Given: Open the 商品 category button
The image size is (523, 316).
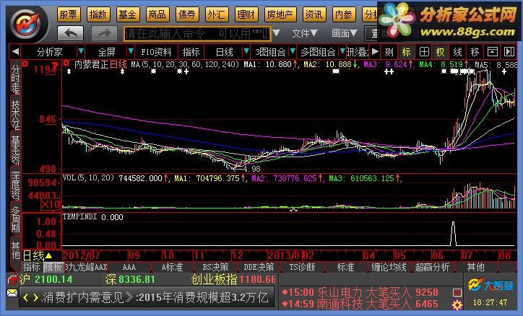Looking at the screenshot, I should click(x=157, y=14).
